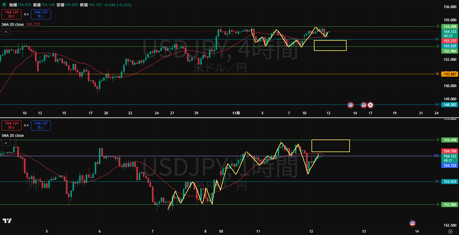Screen dimensions: 459x235
Task: Collapse the legend arrow on 4-hour chart
Action: pos(6,32)
